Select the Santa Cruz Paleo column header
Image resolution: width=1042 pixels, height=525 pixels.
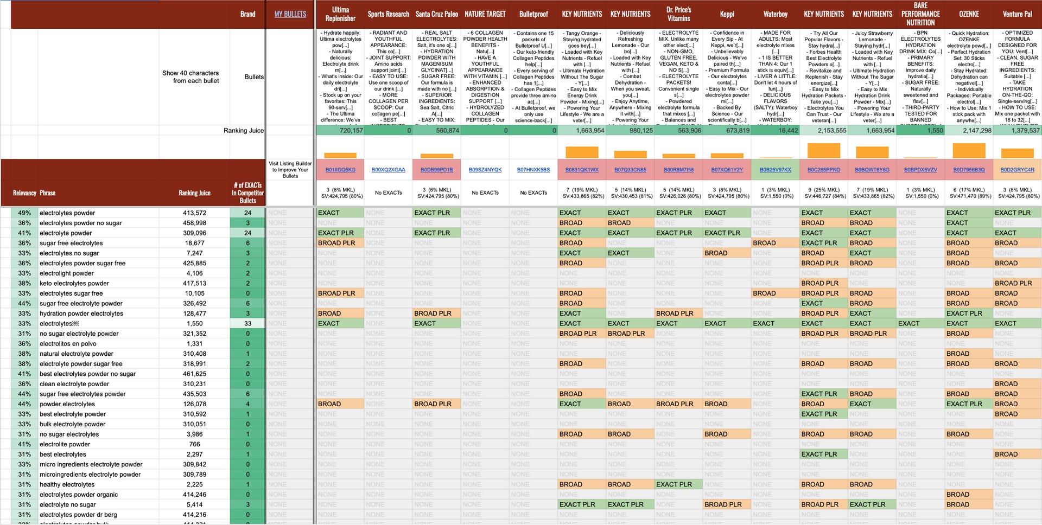tap(437, 14)
